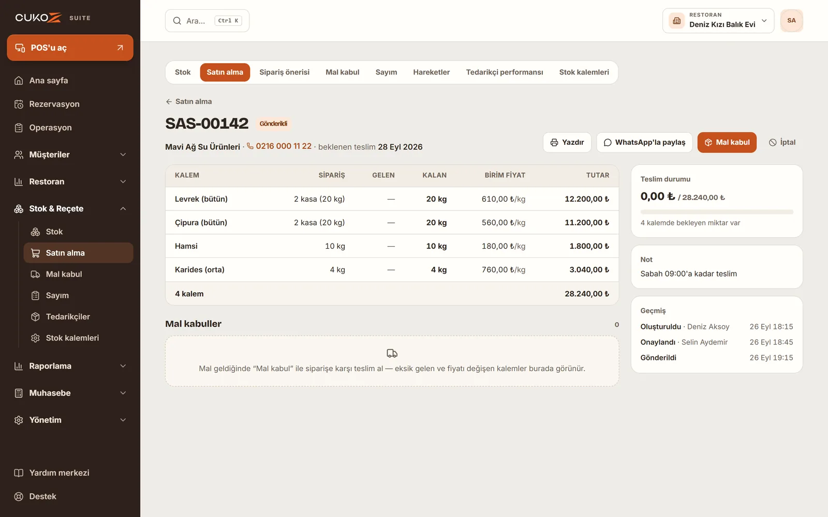Screen dimensions: 828x517
Task: Click the Raporlama chart icon
Action: click(x=19, y=366)
